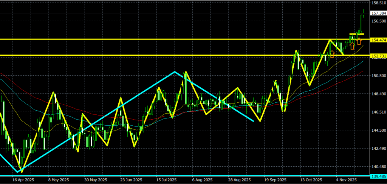Select the 154.474 yellow price label
The image size is (387, 184).
click(378, 40)
